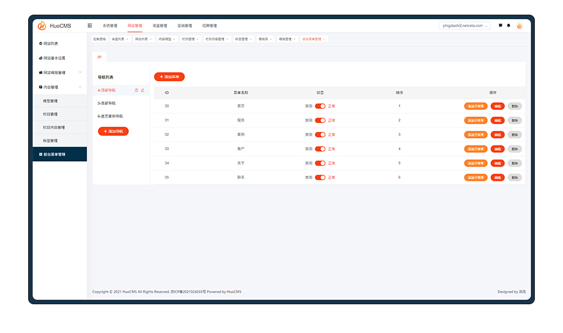Click the HuoCMS flame logo
Image resolution: width=563 pixels, height=333 pixels.
(42, 26)
